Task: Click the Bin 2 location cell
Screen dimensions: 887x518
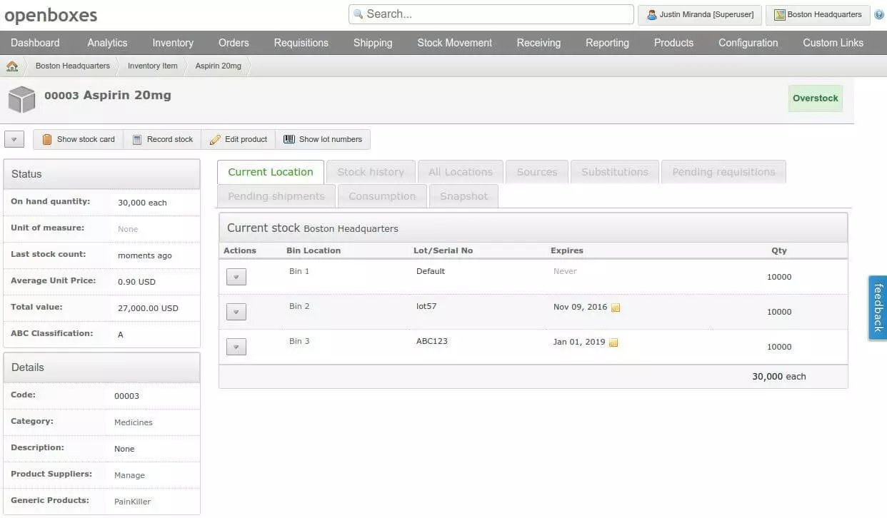Action: [299, 306]
